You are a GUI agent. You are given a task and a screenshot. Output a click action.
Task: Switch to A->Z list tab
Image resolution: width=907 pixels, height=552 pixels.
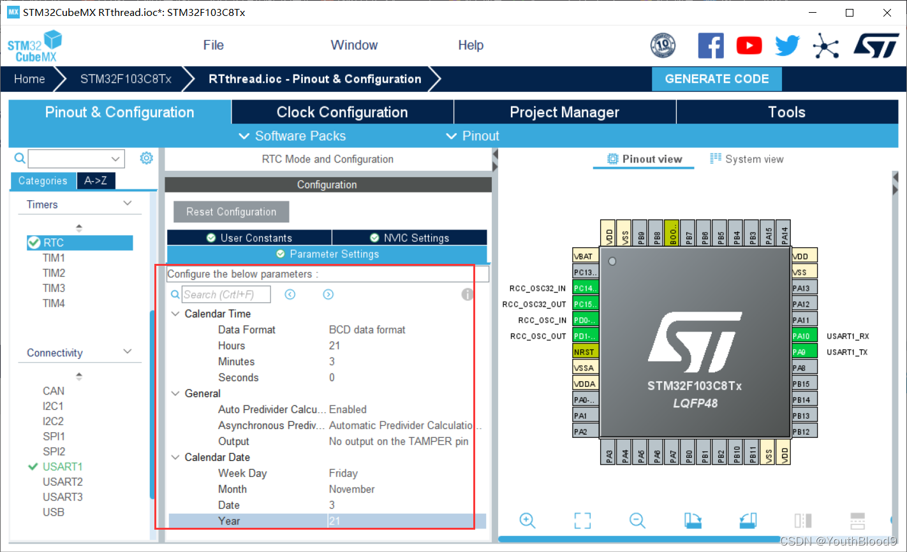(x=96, y=181)
